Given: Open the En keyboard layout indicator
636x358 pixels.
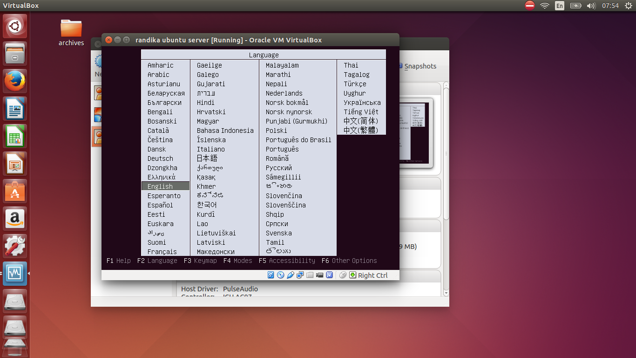Looking at the screenshot, I should 560,6.
